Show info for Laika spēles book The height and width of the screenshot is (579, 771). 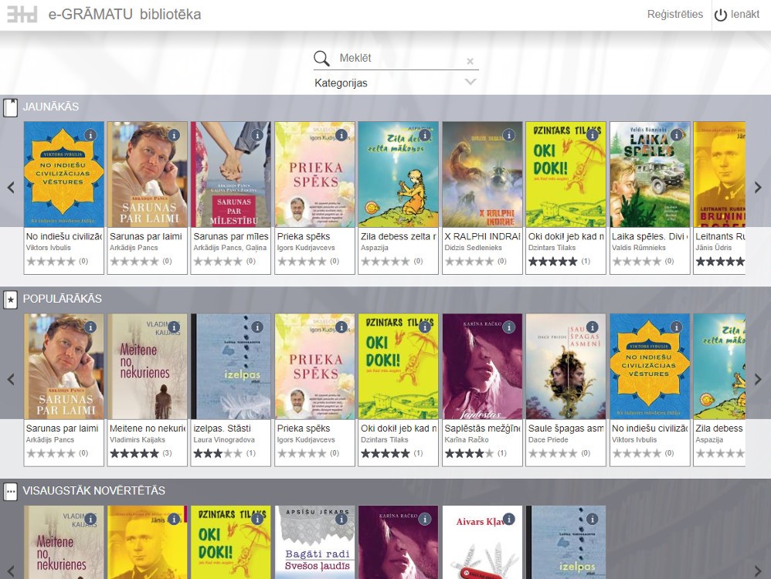[x=677, y=134]
